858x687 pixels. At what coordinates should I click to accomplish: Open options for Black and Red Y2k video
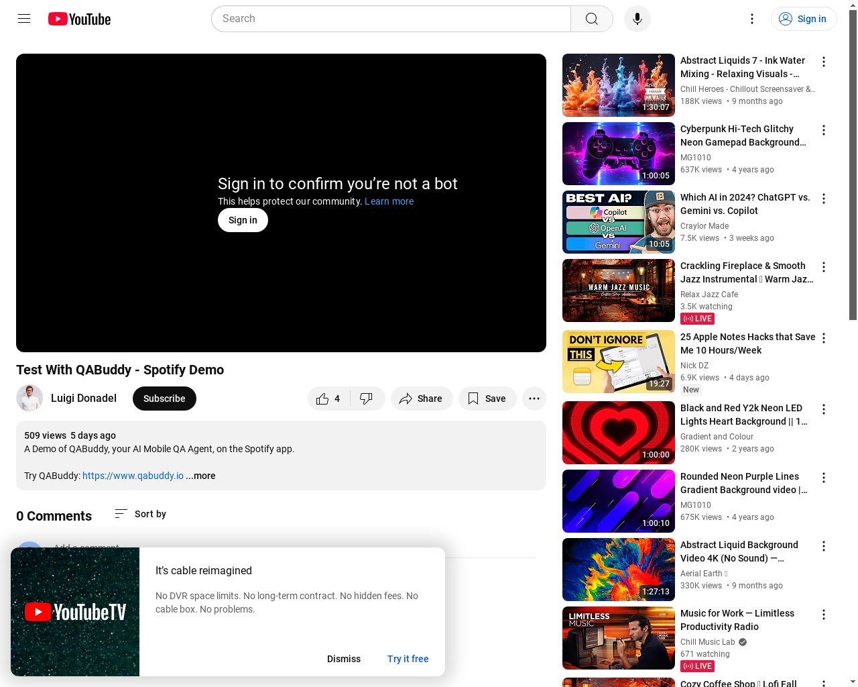coord(824,409)
